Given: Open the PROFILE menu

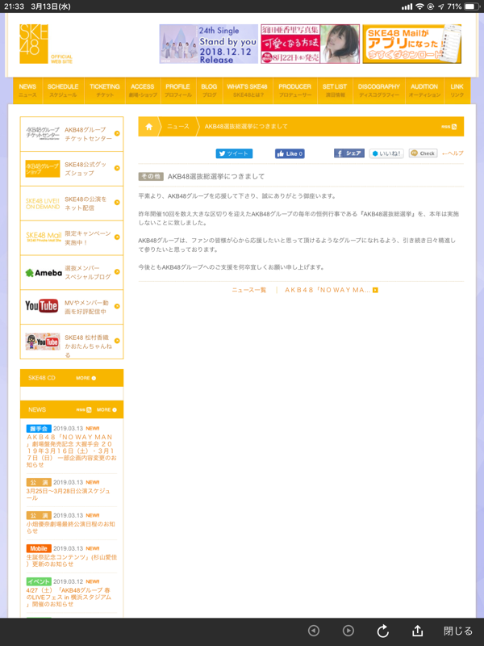Looking at the screenshot, I should tap(177, 90).
